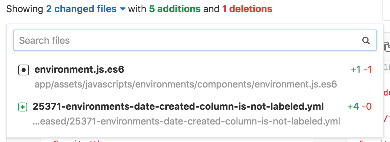Image resolution: width=390 pixels, height=142 pixels.
Task: Click the app/assets/javascripts path for environment.js.es6
Action: (186, 85)
